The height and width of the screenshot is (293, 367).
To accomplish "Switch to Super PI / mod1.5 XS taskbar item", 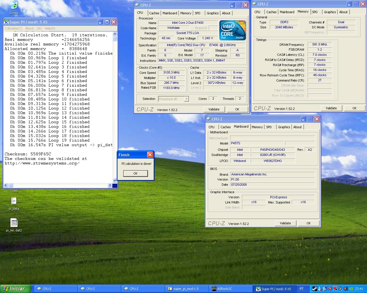I will (275, 289).
